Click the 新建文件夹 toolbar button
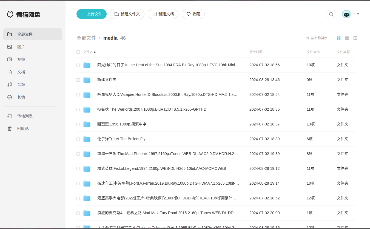This screenshot has height=229, width=370. 127,14
